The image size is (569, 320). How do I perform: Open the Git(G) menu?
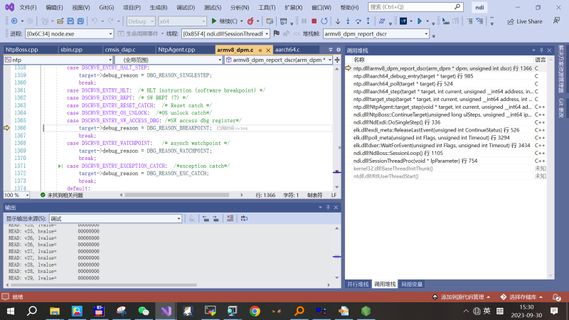106,7
